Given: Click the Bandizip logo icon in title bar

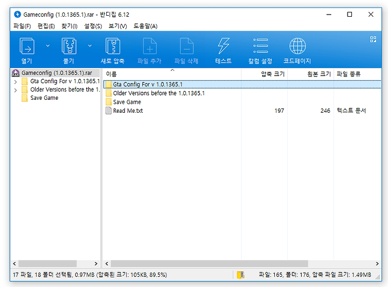Looking at the screenshot, I should (x=18, y=15).
